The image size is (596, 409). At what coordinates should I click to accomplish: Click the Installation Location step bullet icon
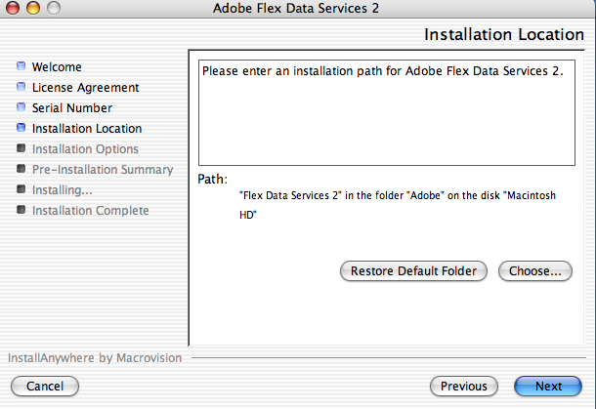[x=21, y=128]
